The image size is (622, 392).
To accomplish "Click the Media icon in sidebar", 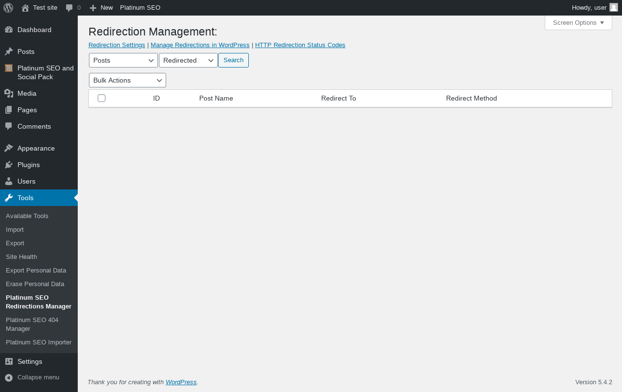I will pyautogui.click(x=9, y=93).
